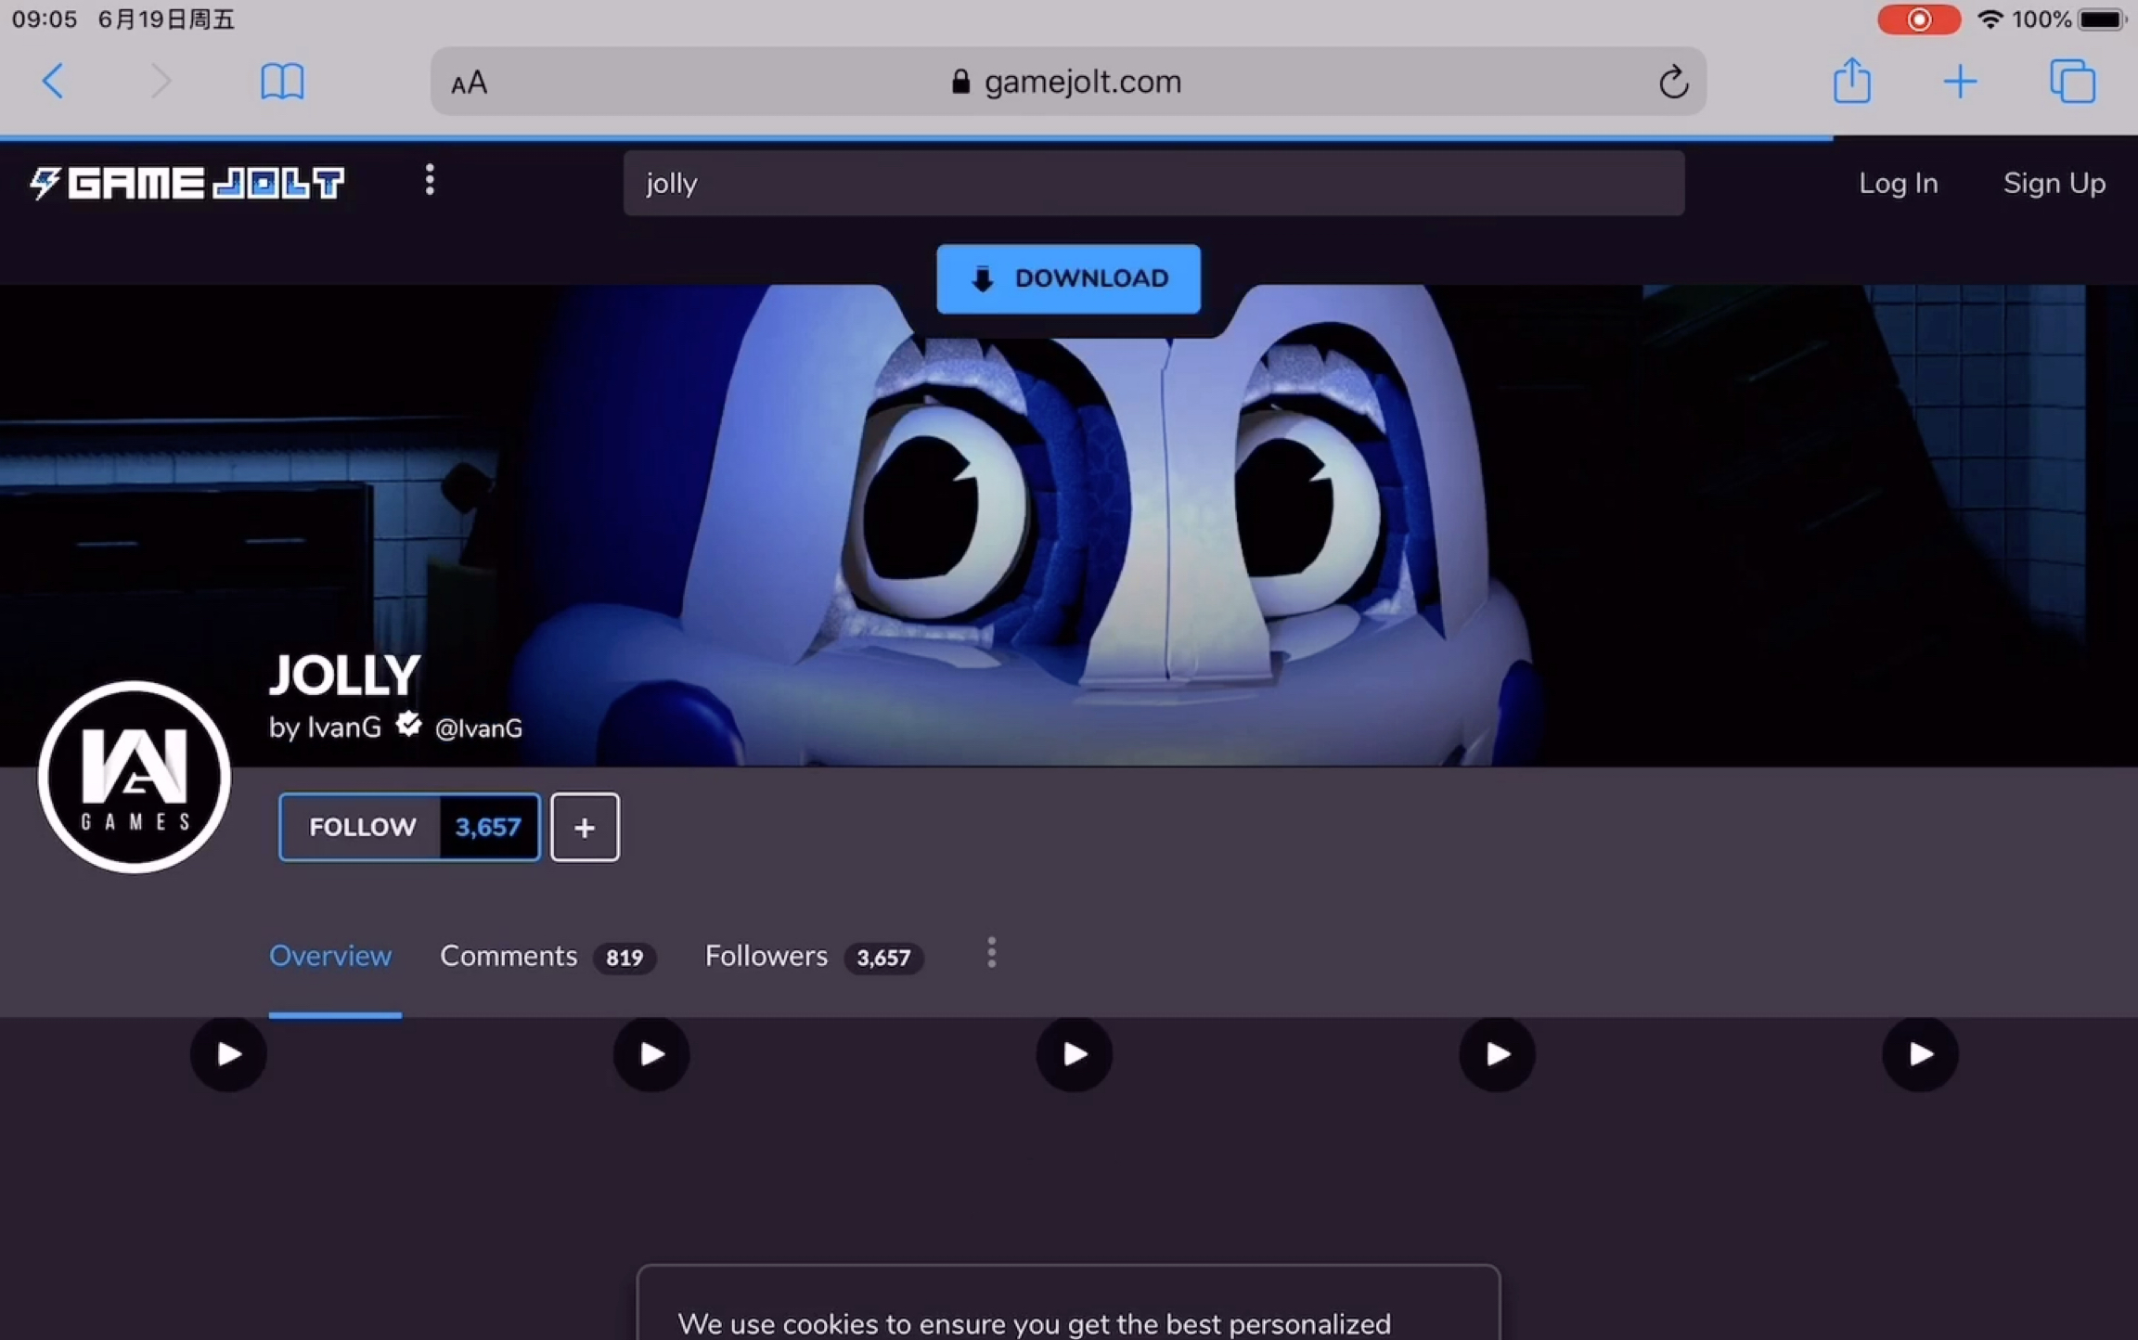This screenshot has width=2138, height=1340.
Task: Click the Sign Up link
Action: coord(2054,183)
